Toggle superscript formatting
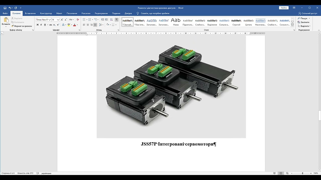Screen dimensions: 321x180 click(x=58, y=25)
